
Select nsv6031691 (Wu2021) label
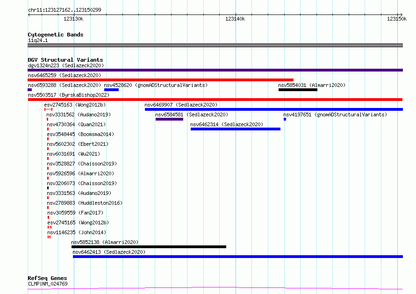73,154
